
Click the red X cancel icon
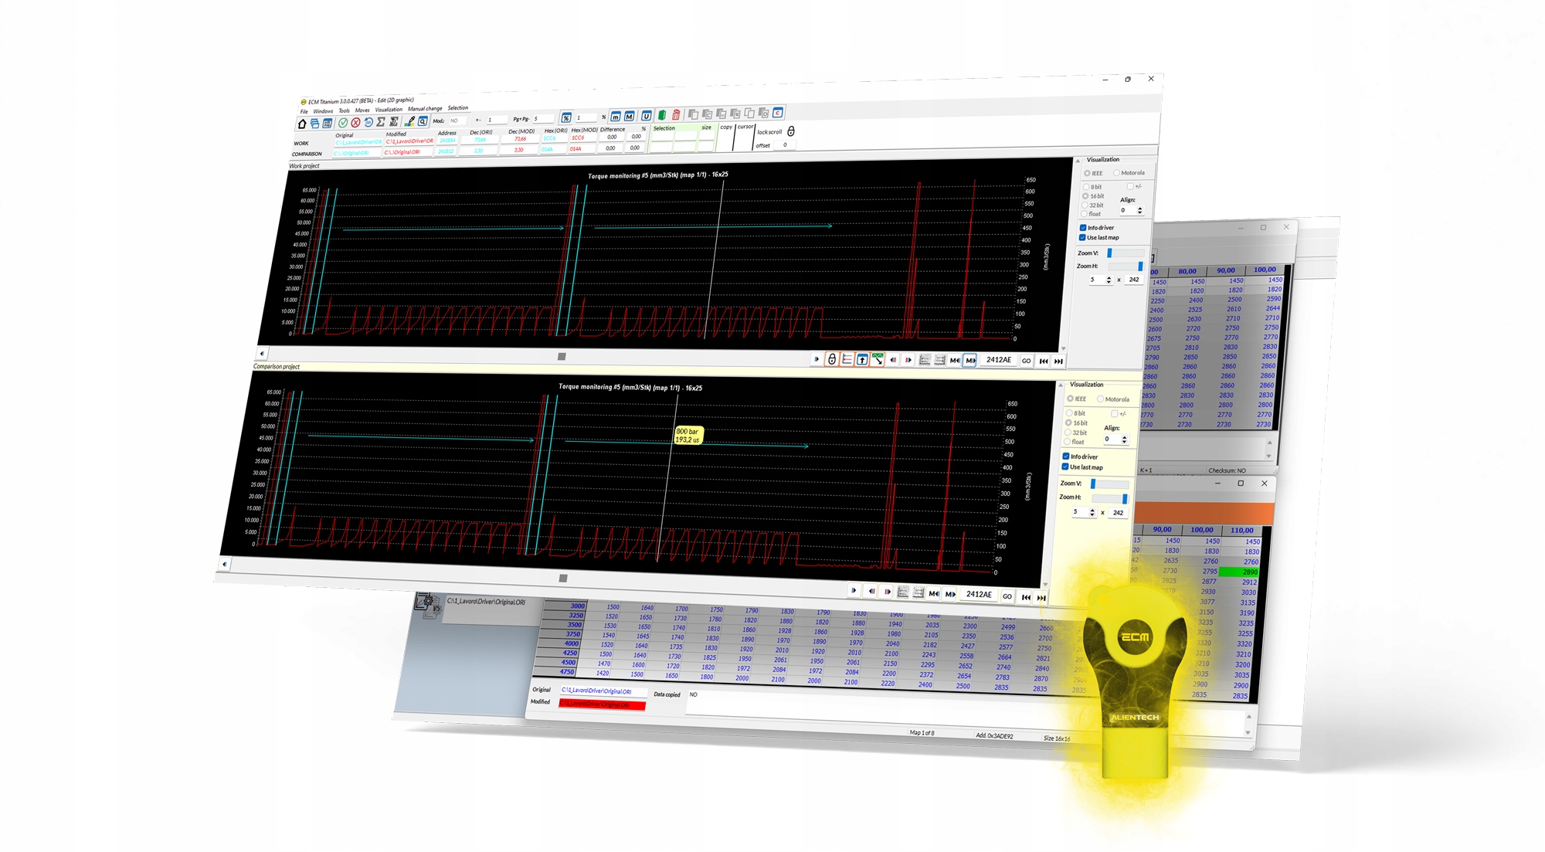pos(355,123)
